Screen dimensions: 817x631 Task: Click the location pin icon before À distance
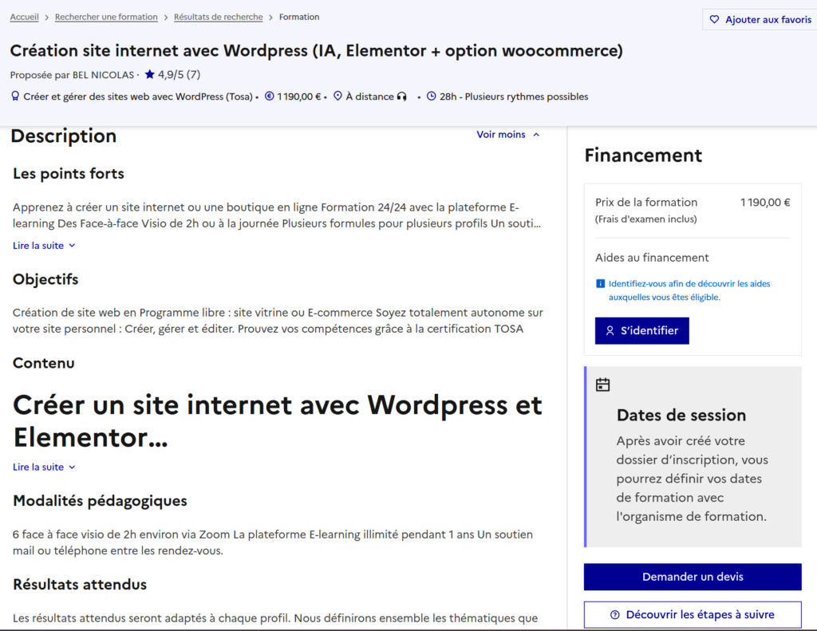pyautogui.click(x=337, y=97)
